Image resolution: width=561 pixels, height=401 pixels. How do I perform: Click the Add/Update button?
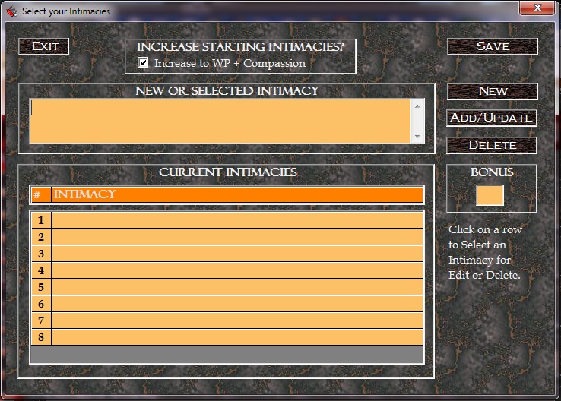pyautogui.click(x=492, y=118)
